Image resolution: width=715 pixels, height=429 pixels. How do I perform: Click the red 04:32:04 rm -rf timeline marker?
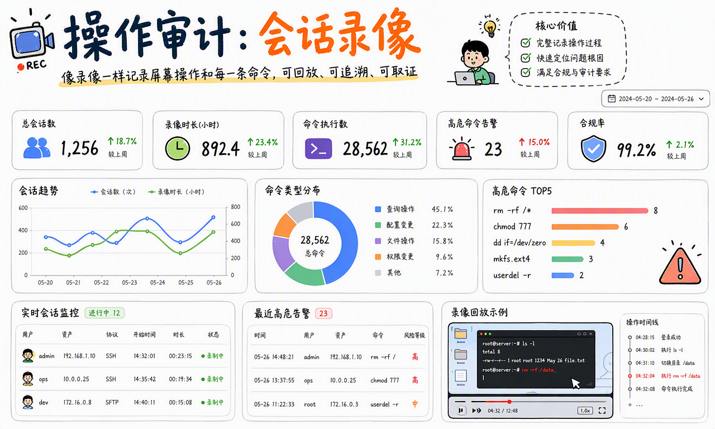pyautogui.click(x=630, y=376)
